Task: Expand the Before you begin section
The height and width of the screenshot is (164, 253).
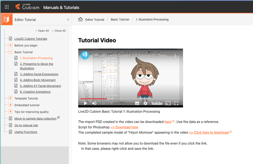Action: point(10,45)
